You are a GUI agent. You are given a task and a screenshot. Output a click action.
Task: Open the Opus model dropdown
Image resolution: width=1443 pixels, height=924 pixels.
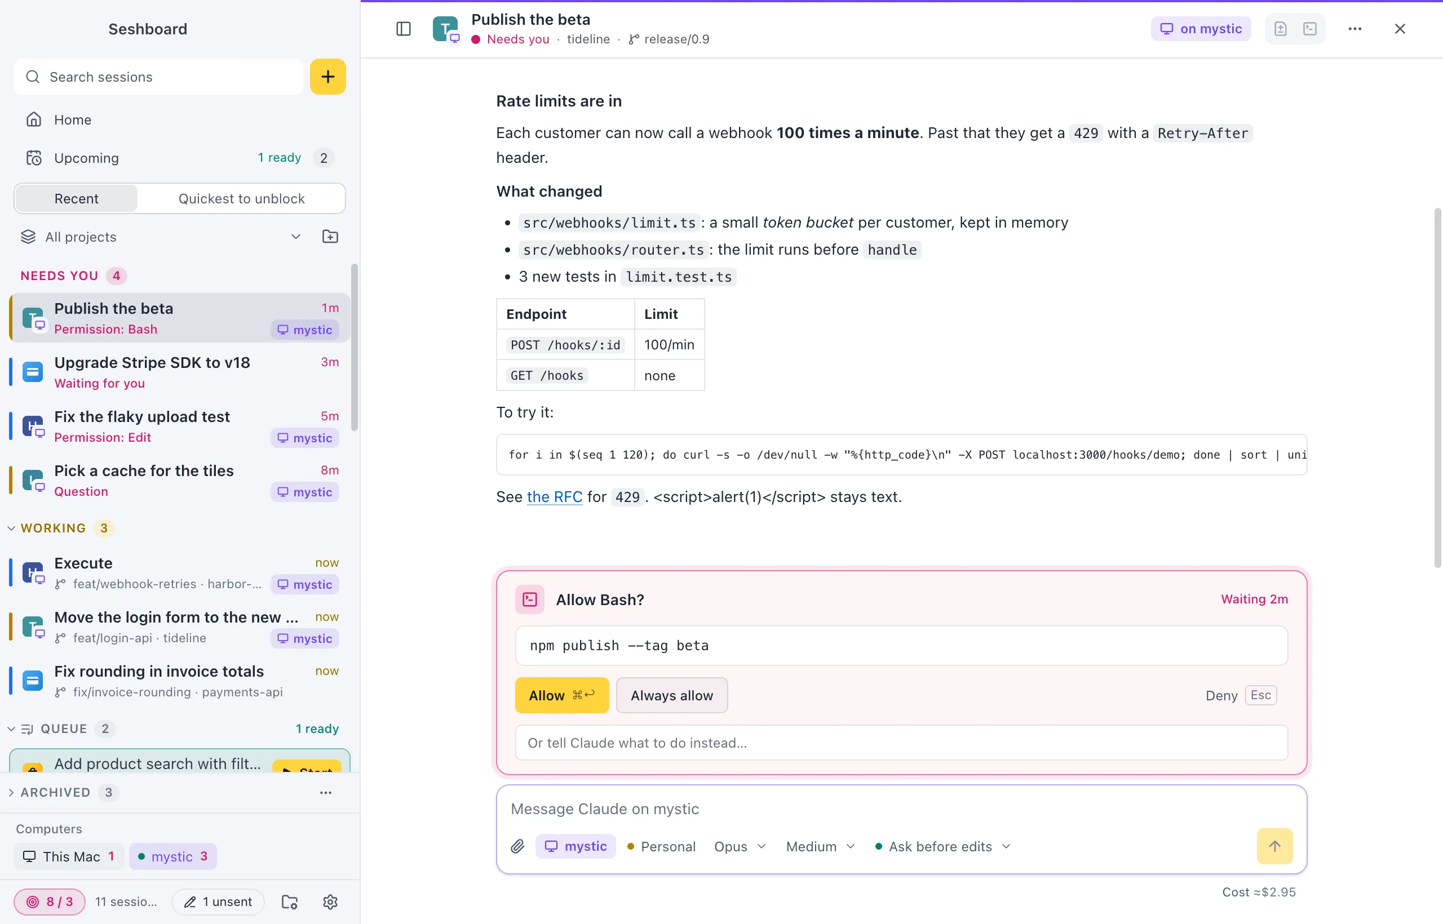point(740,846)
